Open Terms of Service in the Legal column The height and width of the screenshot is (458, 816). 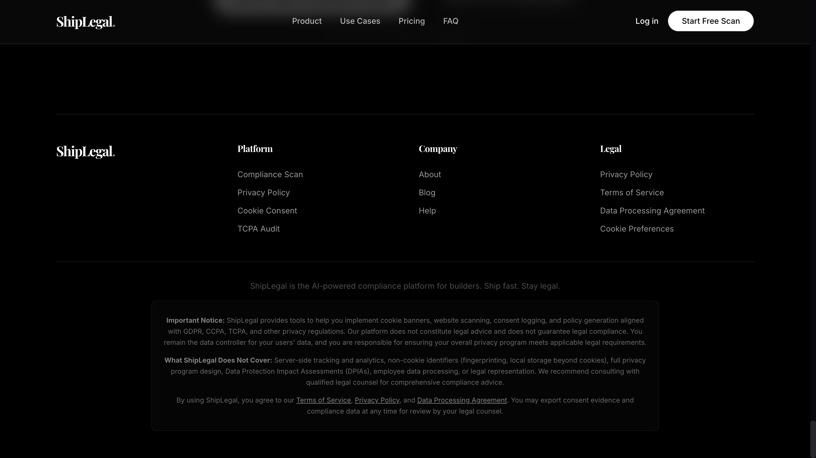coord(632,192)
